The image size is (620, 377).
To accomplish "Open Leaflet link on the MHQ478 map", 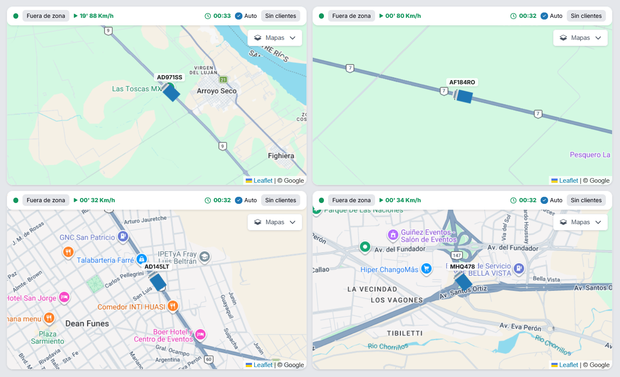I will click(568, 365).
